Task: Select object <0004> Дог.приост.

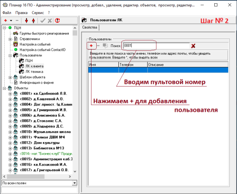Action: tap(46, 105)
